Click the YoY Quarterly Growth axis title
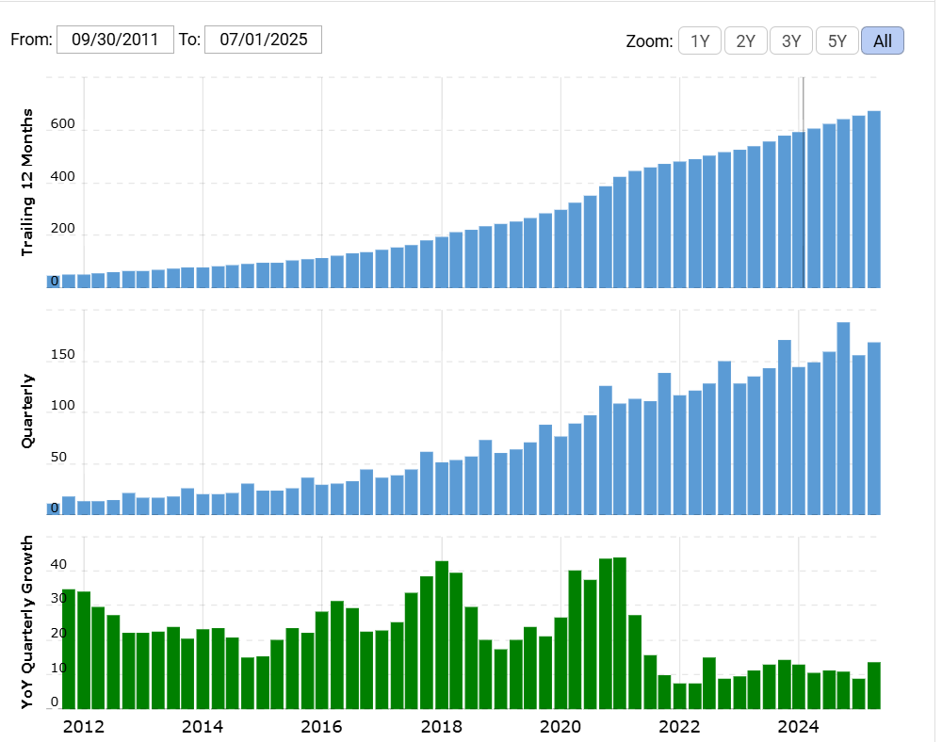This screenshot has height=742, width=942. click(x=27, y=621)
